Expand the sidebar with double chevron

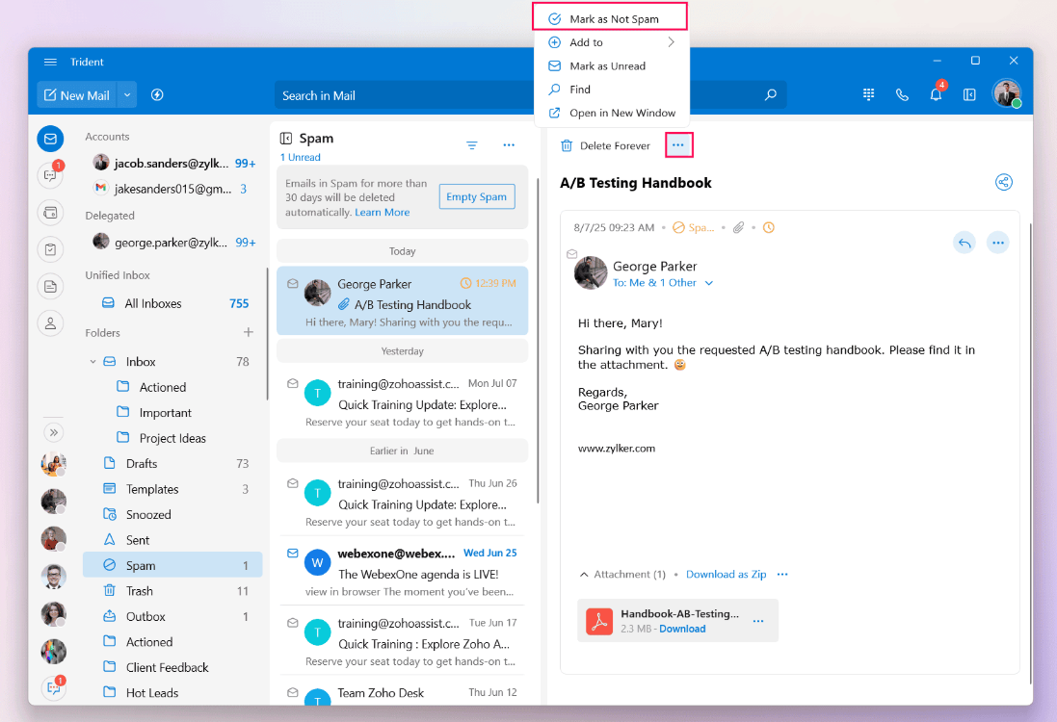click(x=53, y=432)
